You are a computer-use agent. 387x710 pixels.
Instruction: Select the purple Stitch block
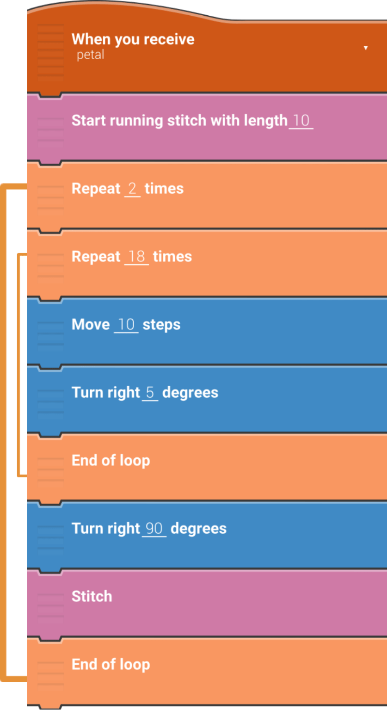point(92,597)
